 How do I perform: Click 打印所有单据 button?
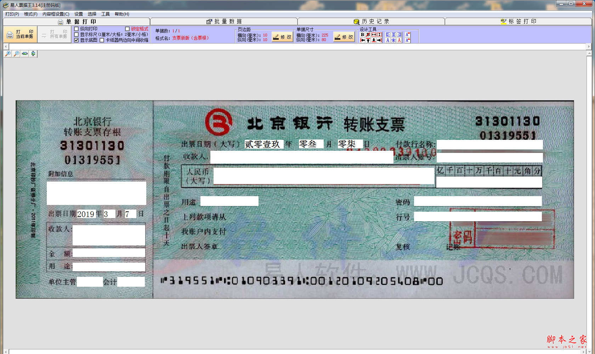[x=54, y=34]
